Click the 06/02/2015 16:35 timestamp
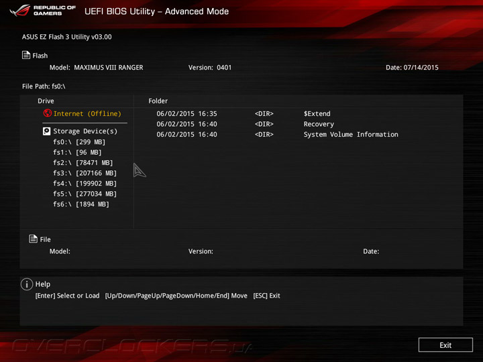Screen dimensions: 483x362 pyautogui.click(x=186, y=113)
